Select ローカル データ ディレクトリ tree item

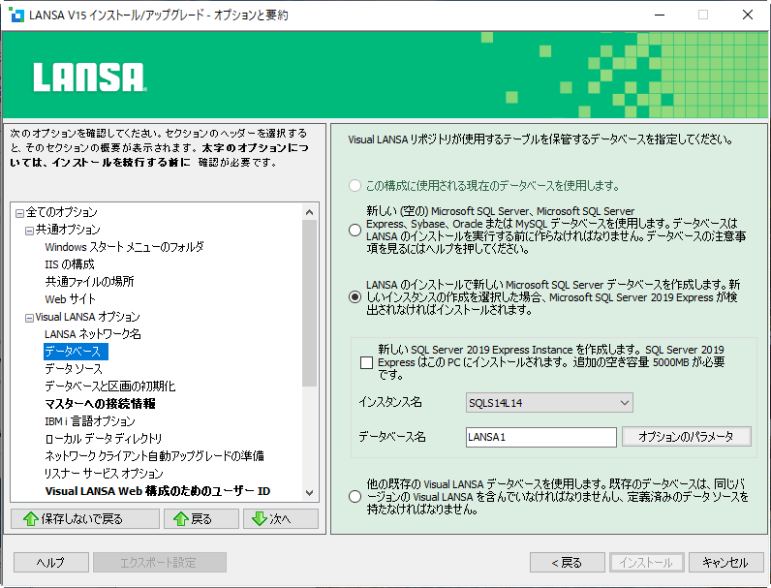pyautogui.click(x=104, y=439)
